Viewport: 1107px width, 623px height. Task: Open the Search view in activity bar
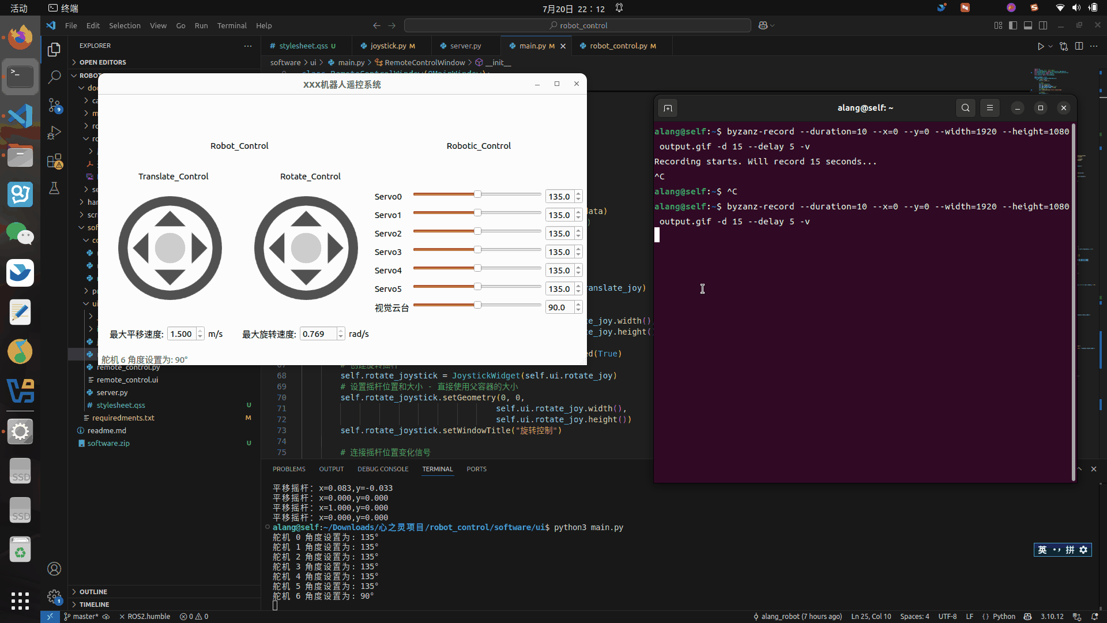pyautogui.click(x=54, y=77)
